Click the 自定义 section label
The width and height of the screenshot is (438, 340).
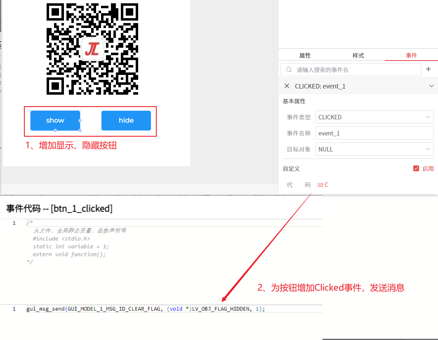pos(291,169)
